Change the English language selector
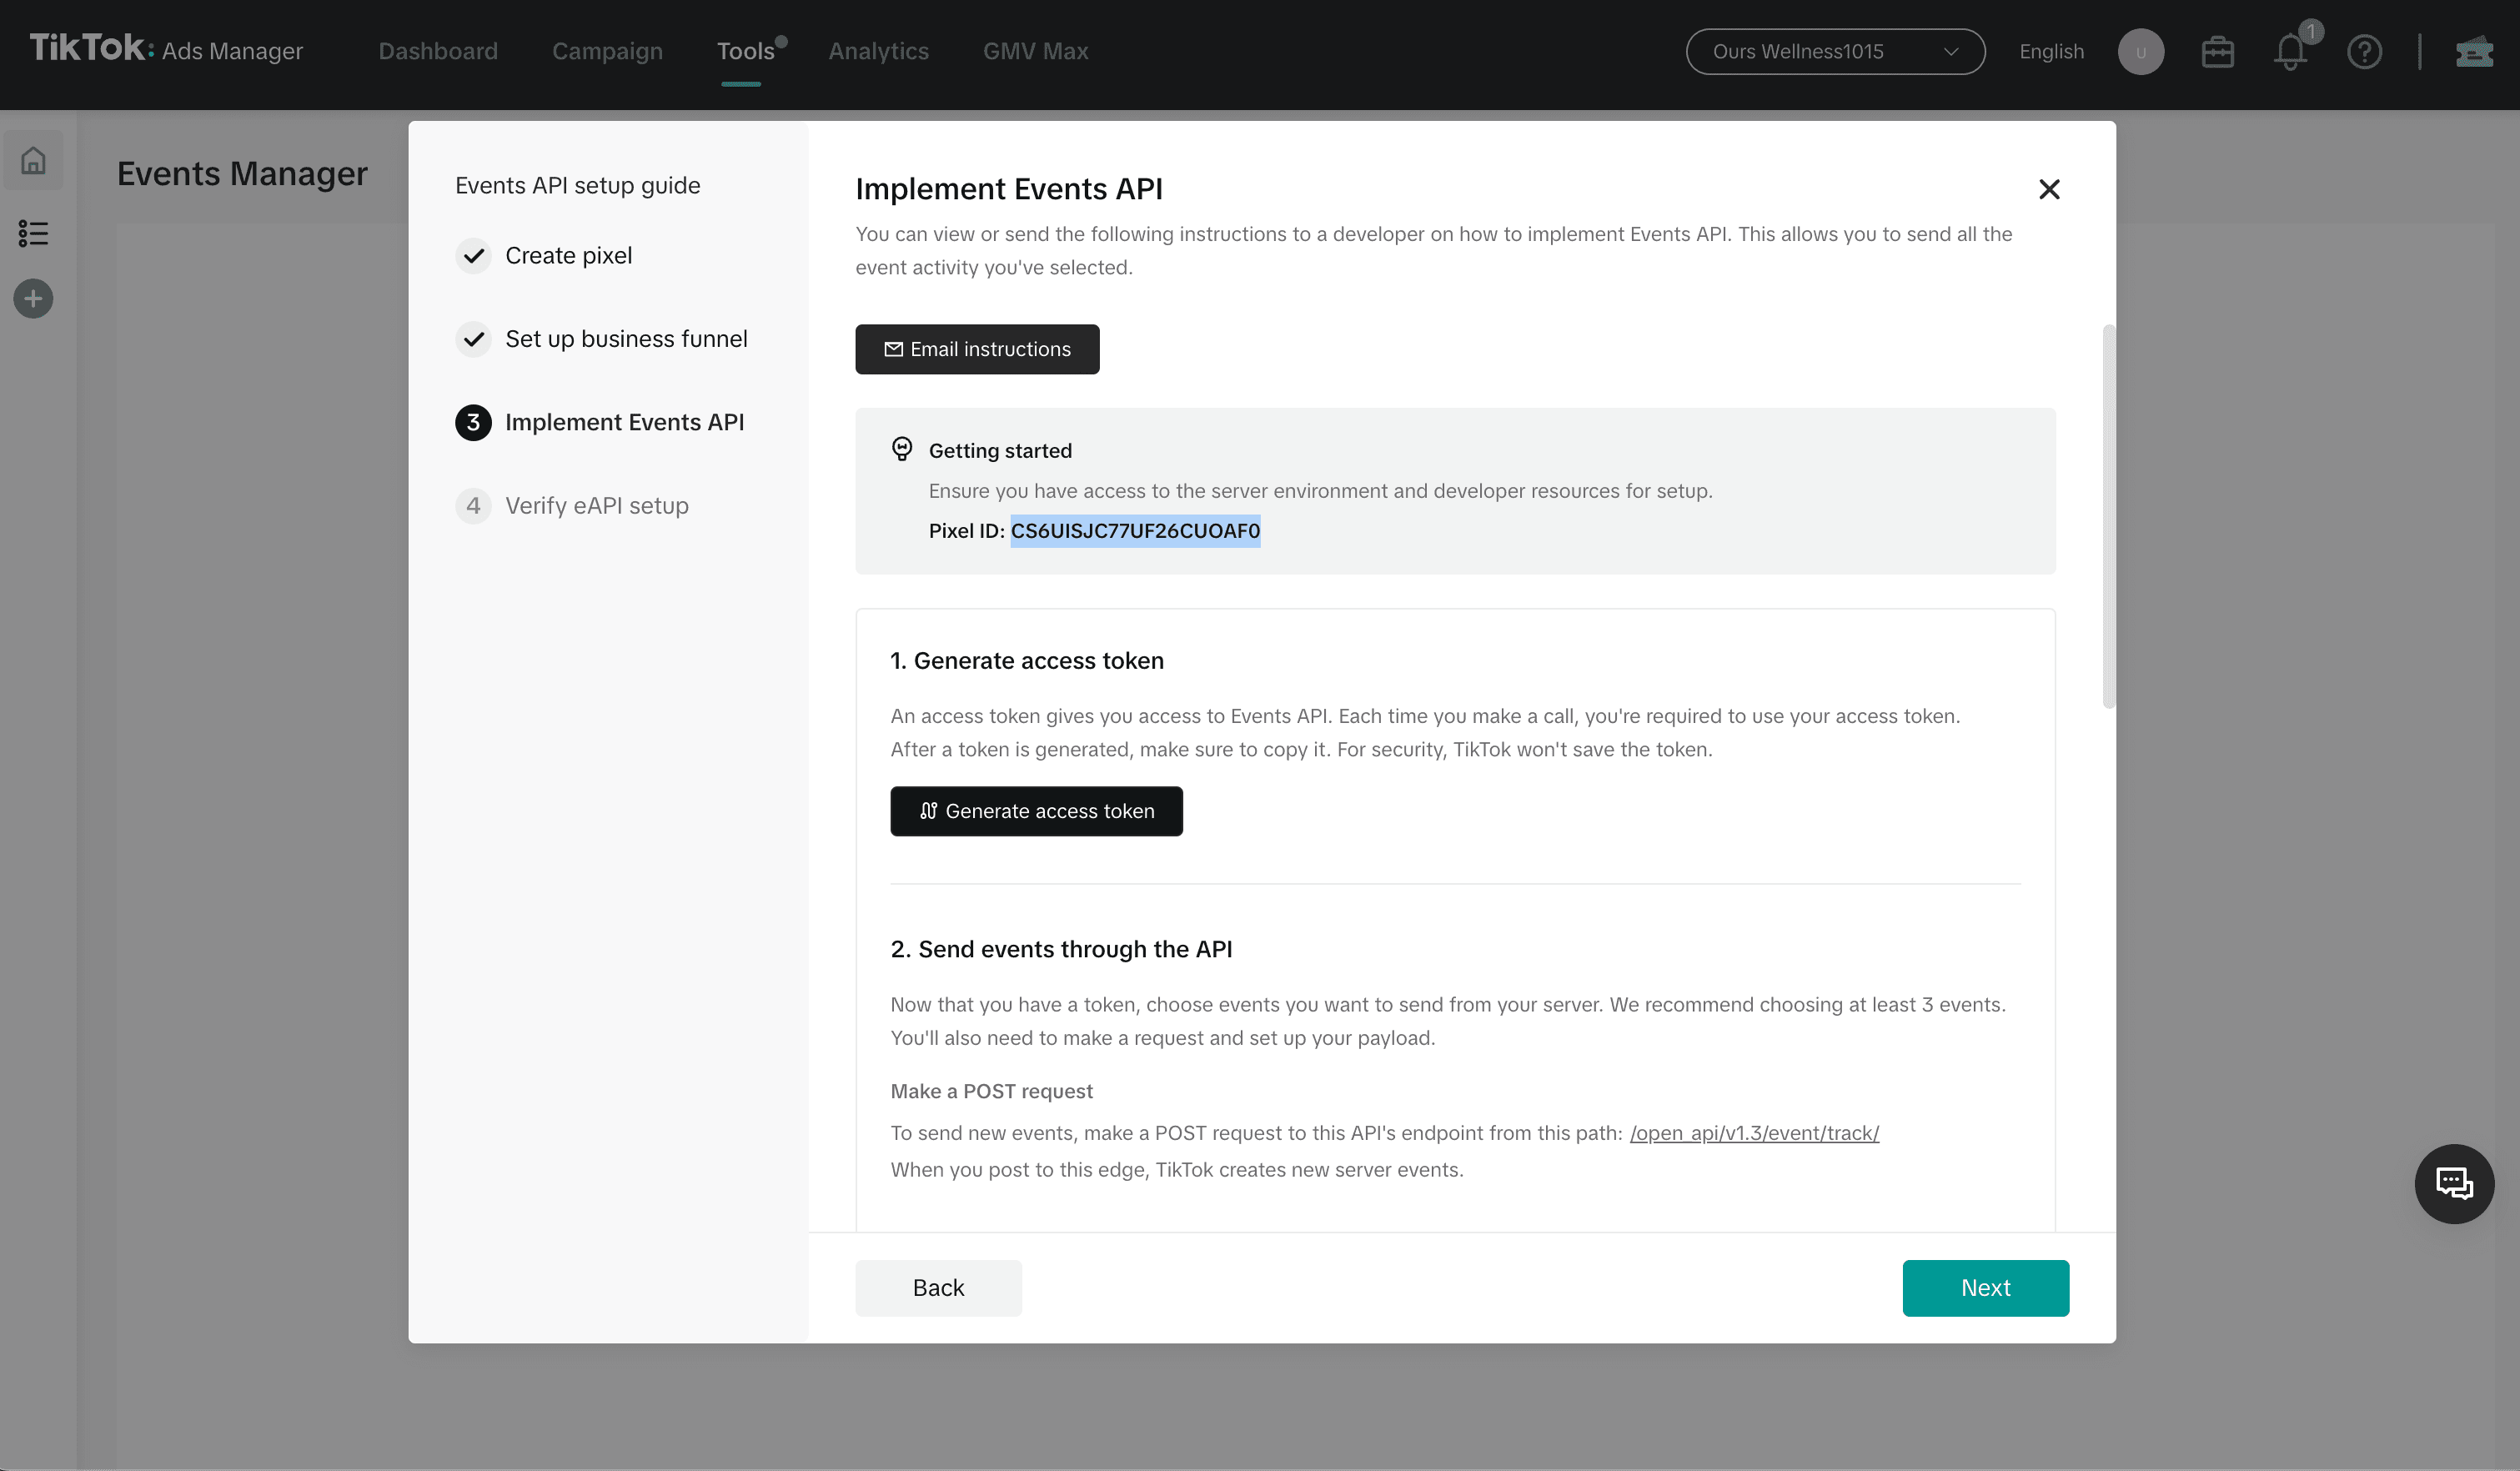Screen dimensions: 2520x1471 (2051, 52)
